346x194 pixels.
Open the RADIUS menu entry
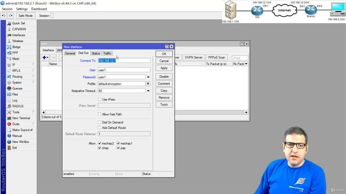[18, 106]
